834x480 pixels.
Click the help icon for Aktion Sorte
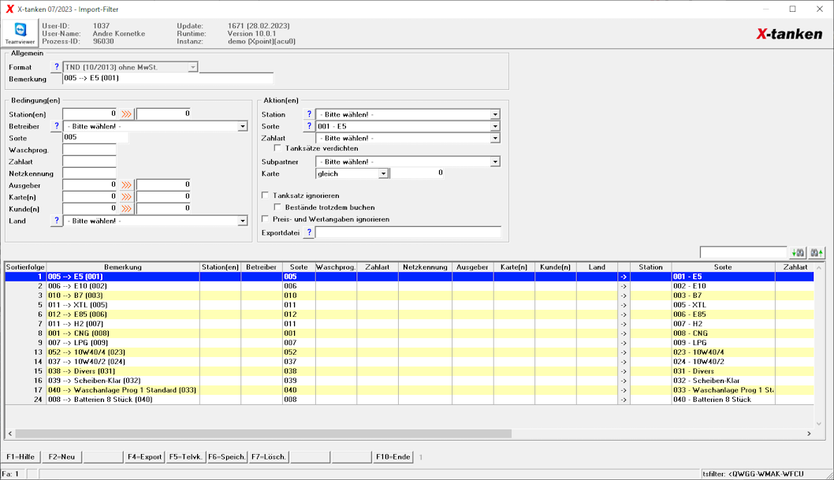pyautogui.click(x=309, y=126)
